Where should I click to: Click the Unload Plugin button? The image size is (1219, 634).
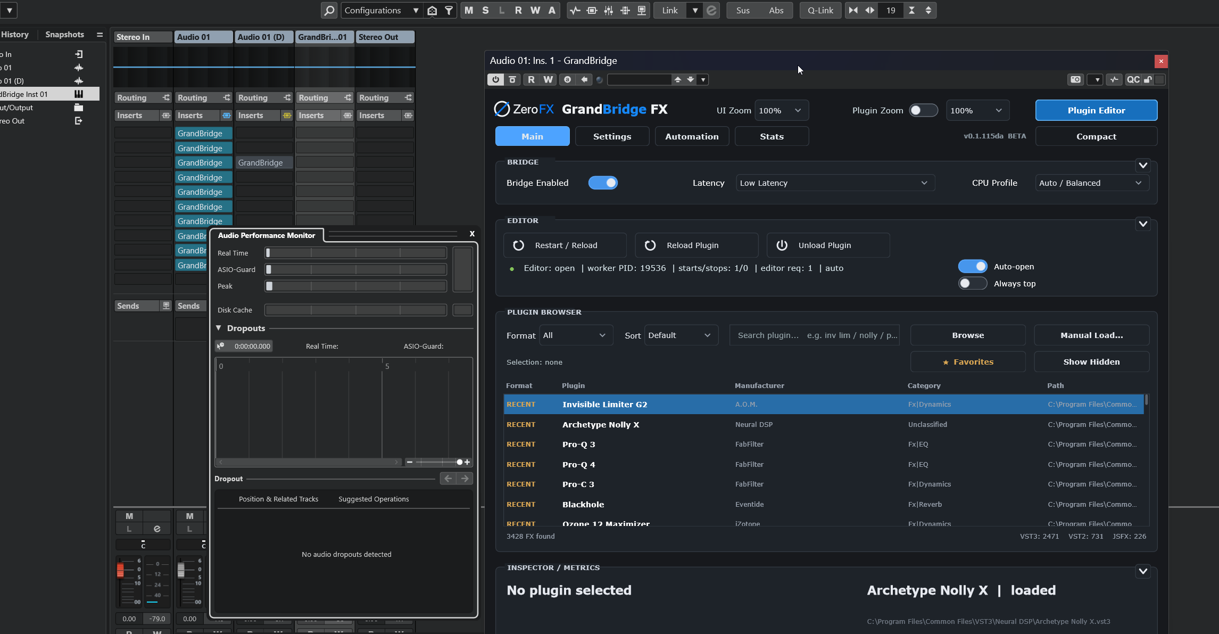pos(828,245)
